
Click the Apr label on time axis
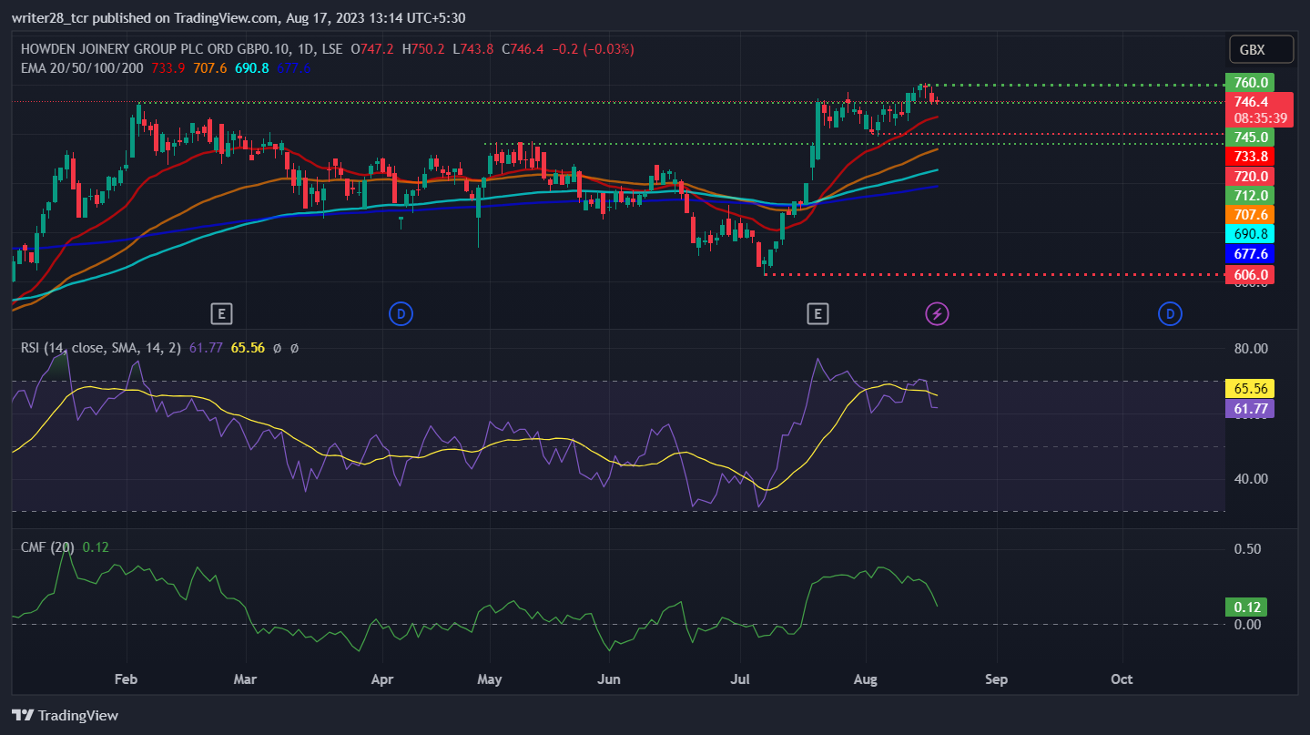[x=382, y=679]
